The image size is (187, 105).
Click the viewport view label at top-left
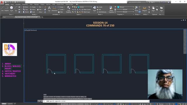point(30,30)
